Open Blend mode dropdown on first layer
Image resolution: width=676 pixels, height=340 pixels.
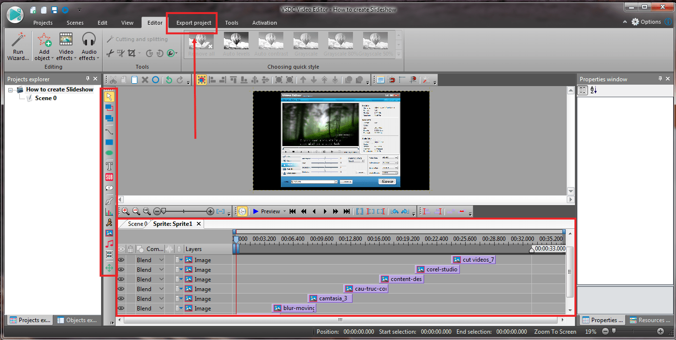tap(162, 260)
